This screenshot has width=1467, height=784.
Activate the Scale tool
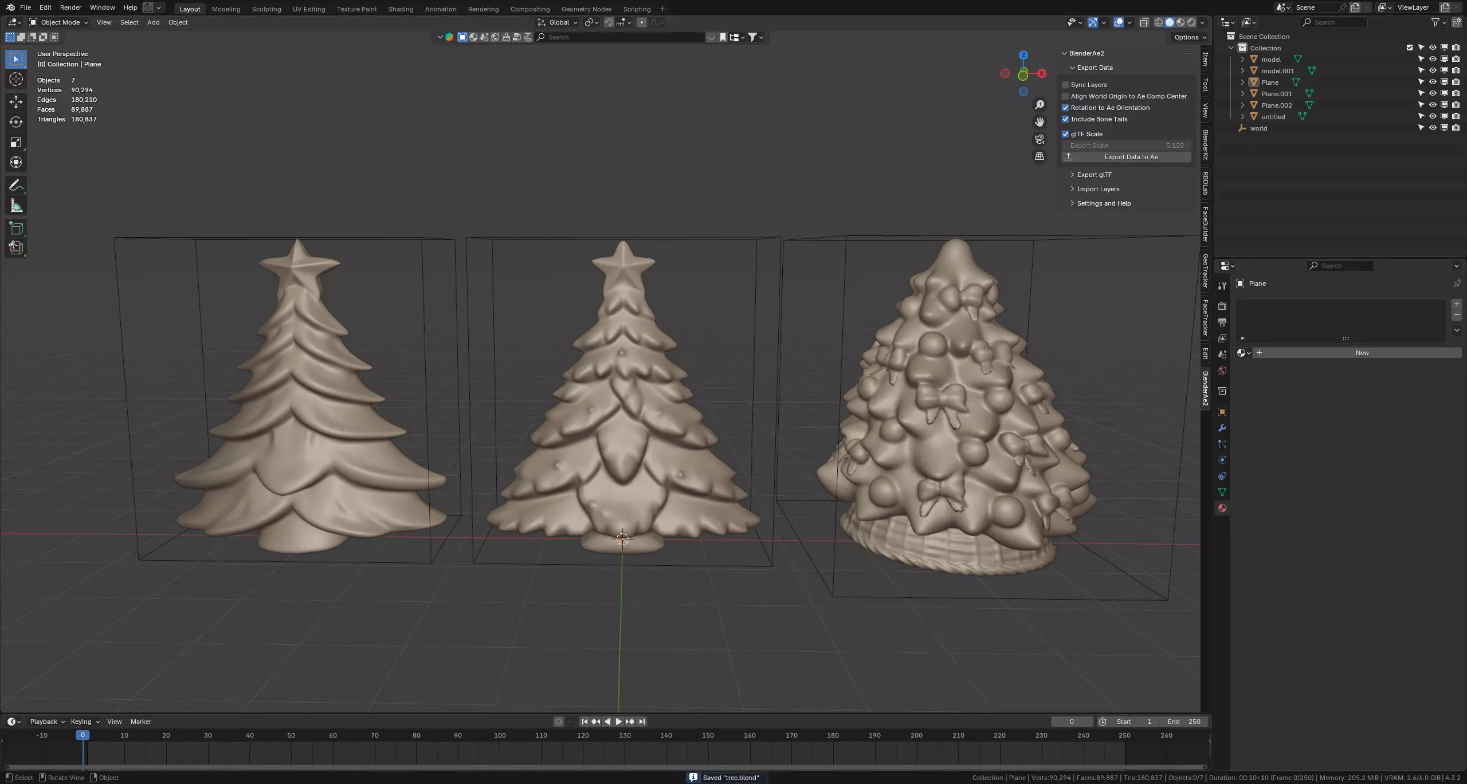pos(16,142)
